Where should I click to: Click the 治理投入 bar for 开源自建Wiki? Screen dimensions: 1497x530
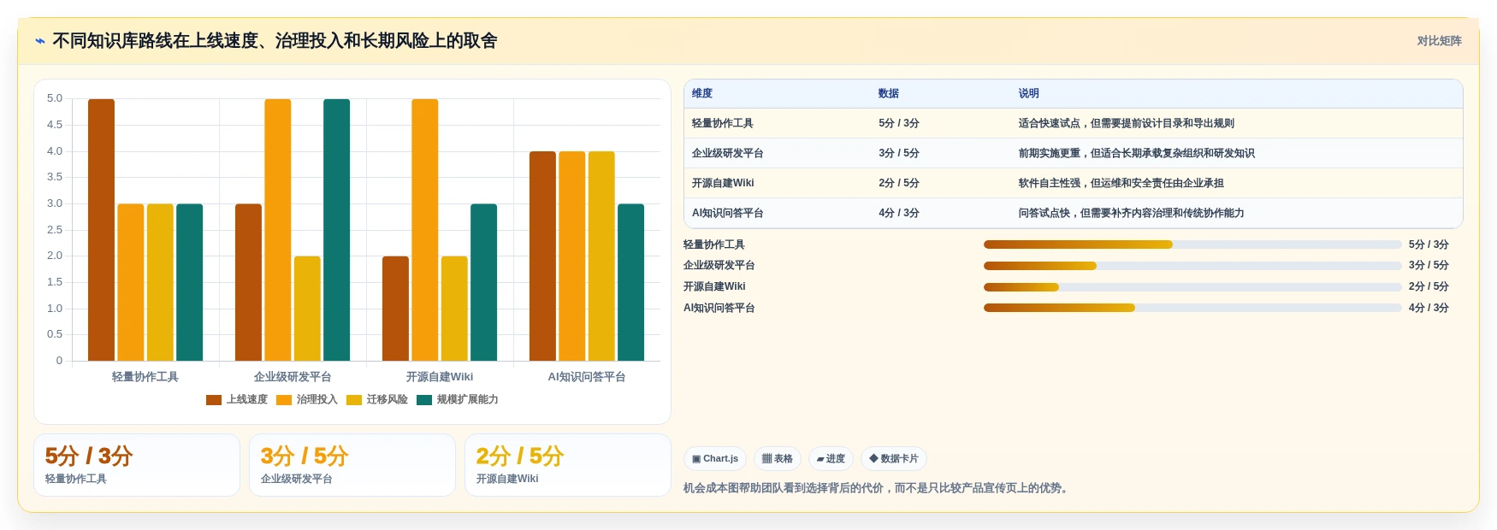(425, 230)
